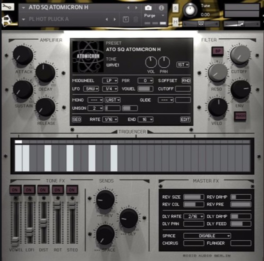Open the PBR value dropdown
This screenshot has width=264, height=261.
[x=145, y=81]
